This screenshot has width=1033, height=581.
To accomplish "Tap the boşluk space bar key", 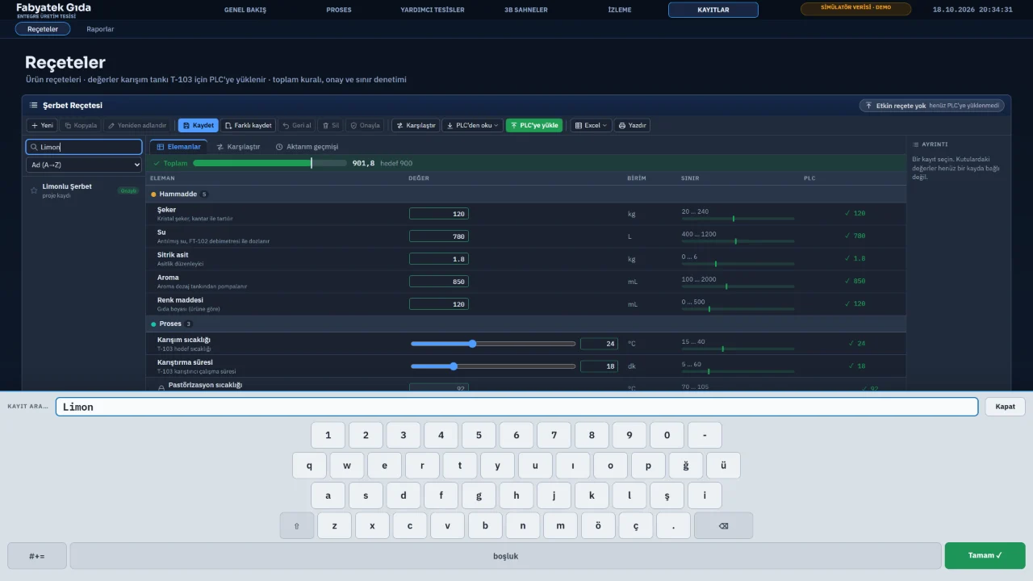I will click(506, 556).
